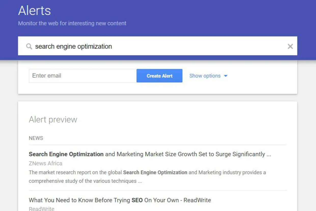This screenshot has height=211, width=316.
Task: Click the dropdown arrow beside Show options
Action: (x=226, y=76)
